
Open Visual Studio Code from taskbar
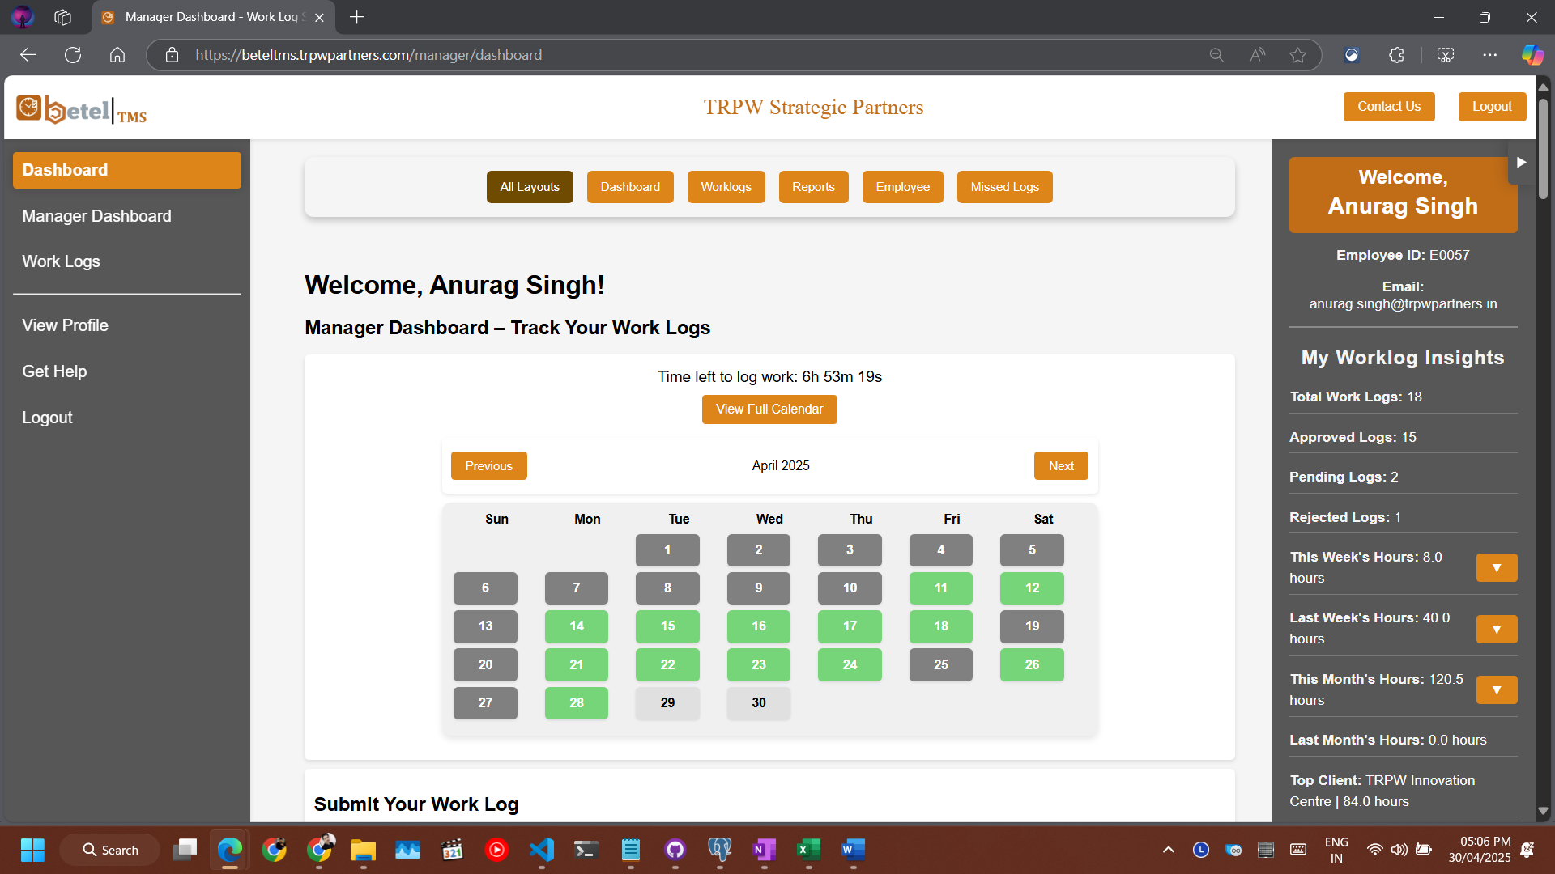(x=541, y=850)
